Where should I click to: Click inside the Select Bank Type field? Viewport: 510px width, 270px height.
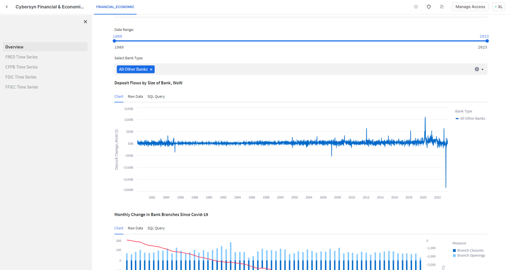click(299, 69)
